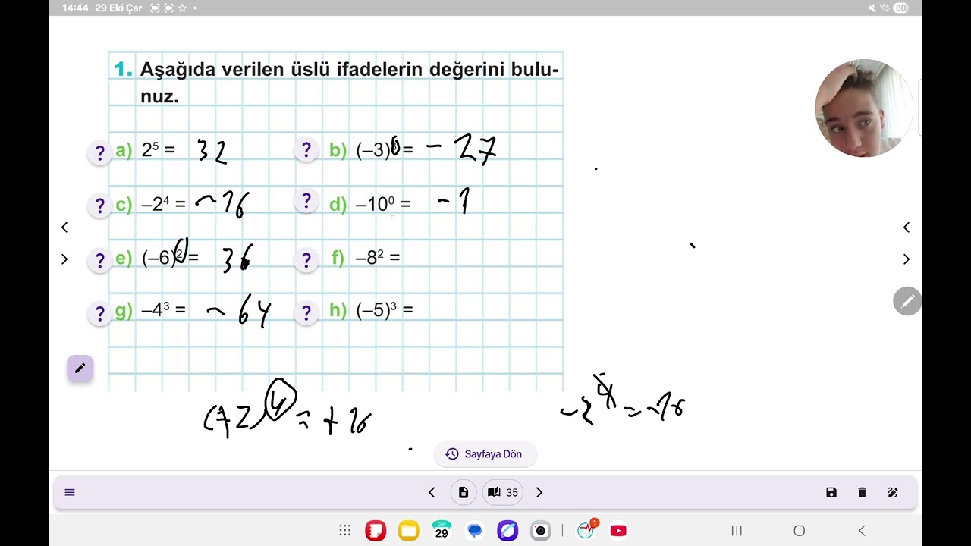This screenshot has width=971, height=546.
Task: Tap the purple pencil button on the left
Action: pos(80,369)
